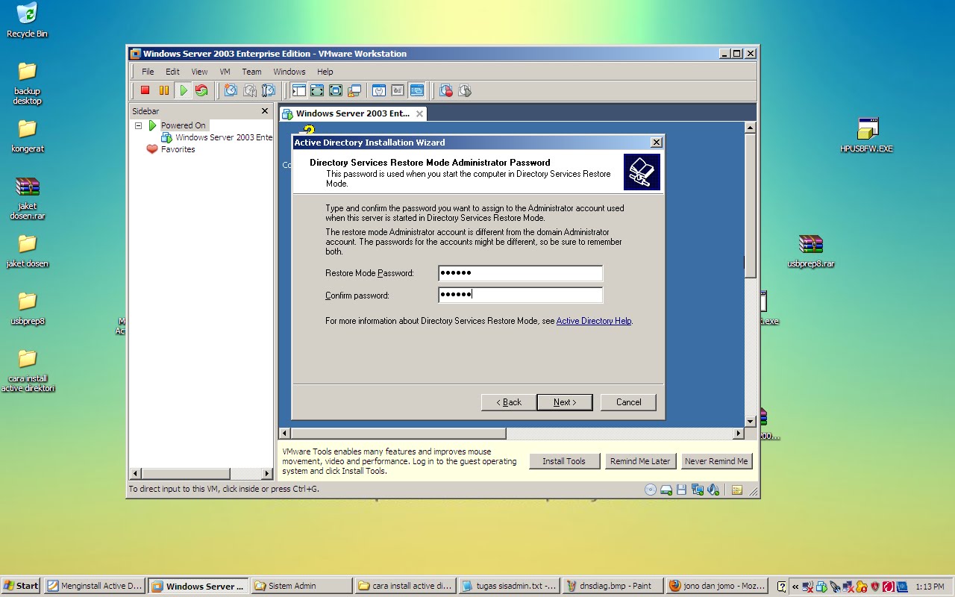Focus the Restore Mode Password field
Screen dimensions: 955x597
520,273
